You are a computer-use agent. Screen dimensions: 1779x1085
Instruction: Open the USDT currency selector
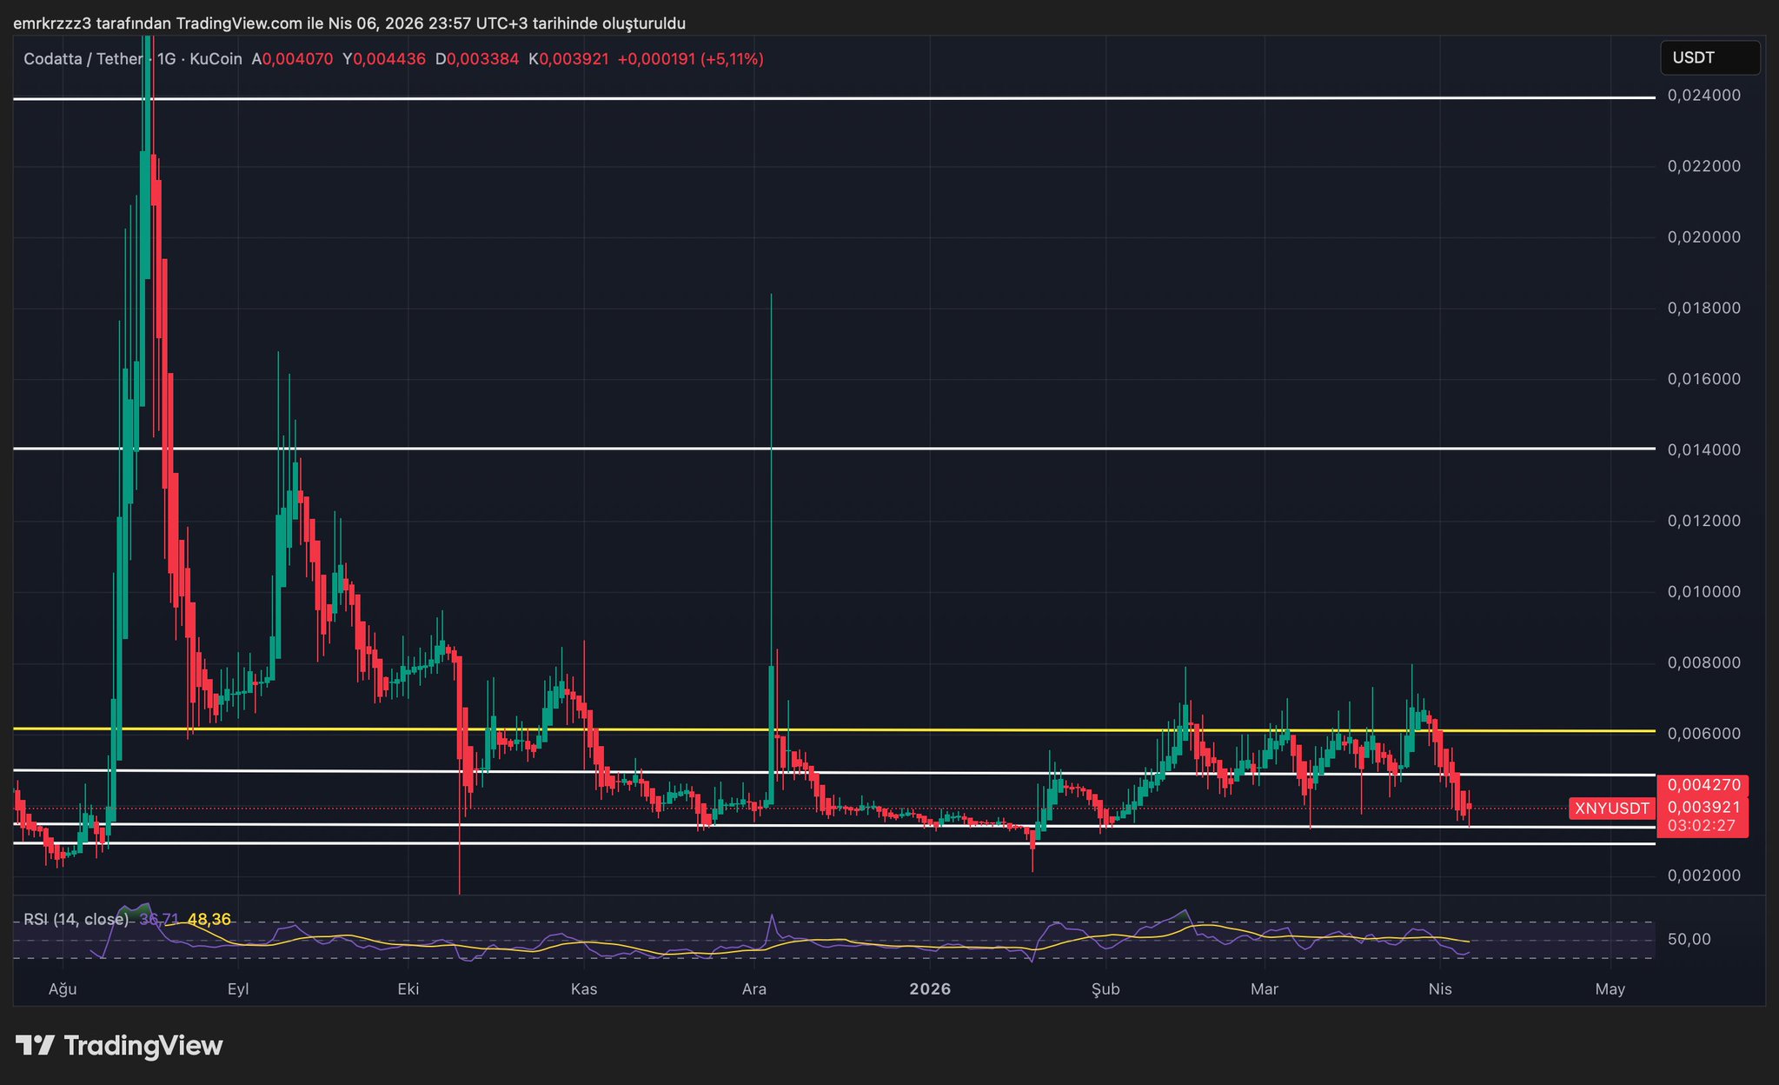click(1709, 58)
